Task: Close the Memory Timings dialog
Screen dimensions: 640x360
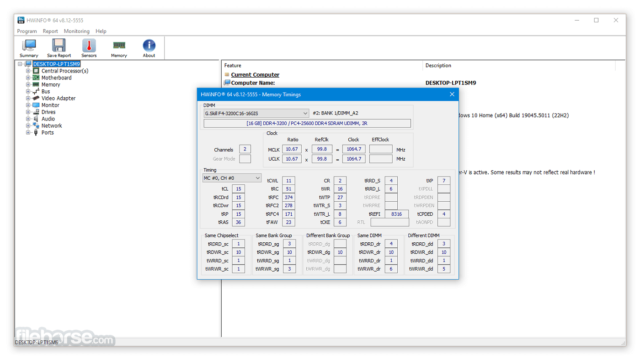Action: click(x=452, y=94)
